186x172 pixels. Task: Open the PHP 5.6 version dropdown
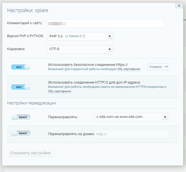[x=80, y=36]
